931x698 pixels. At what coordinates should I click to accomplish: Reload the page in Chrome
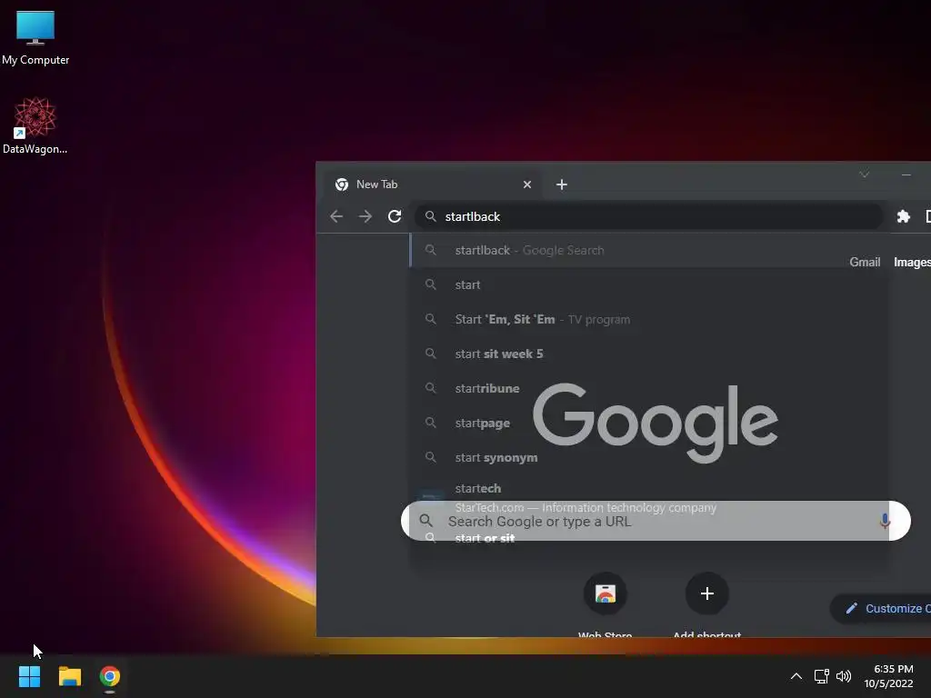pos(395,216)
